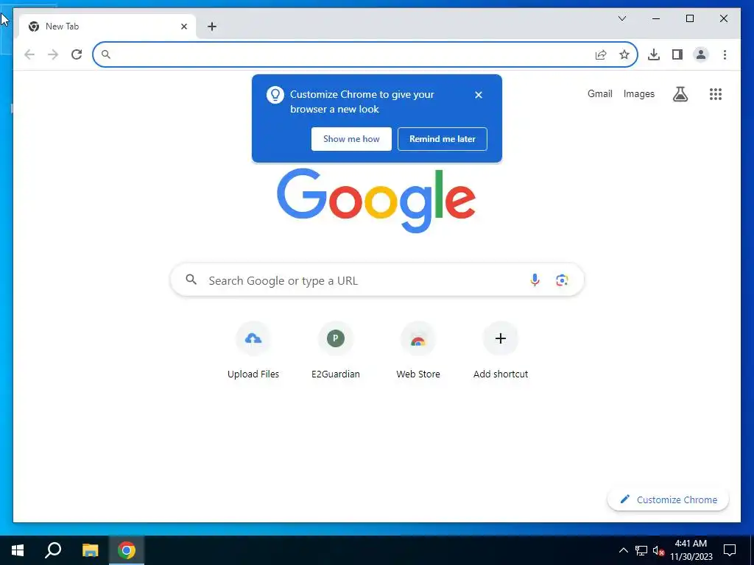This screenshot has width=754, height=565.
Task: Open the tab search chevron
Action: click(621, 18)
